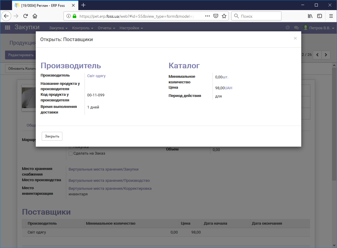Expand the Контроль menu
The height and width of the screenshot is (248, 337).
click(x=82, y=28)
